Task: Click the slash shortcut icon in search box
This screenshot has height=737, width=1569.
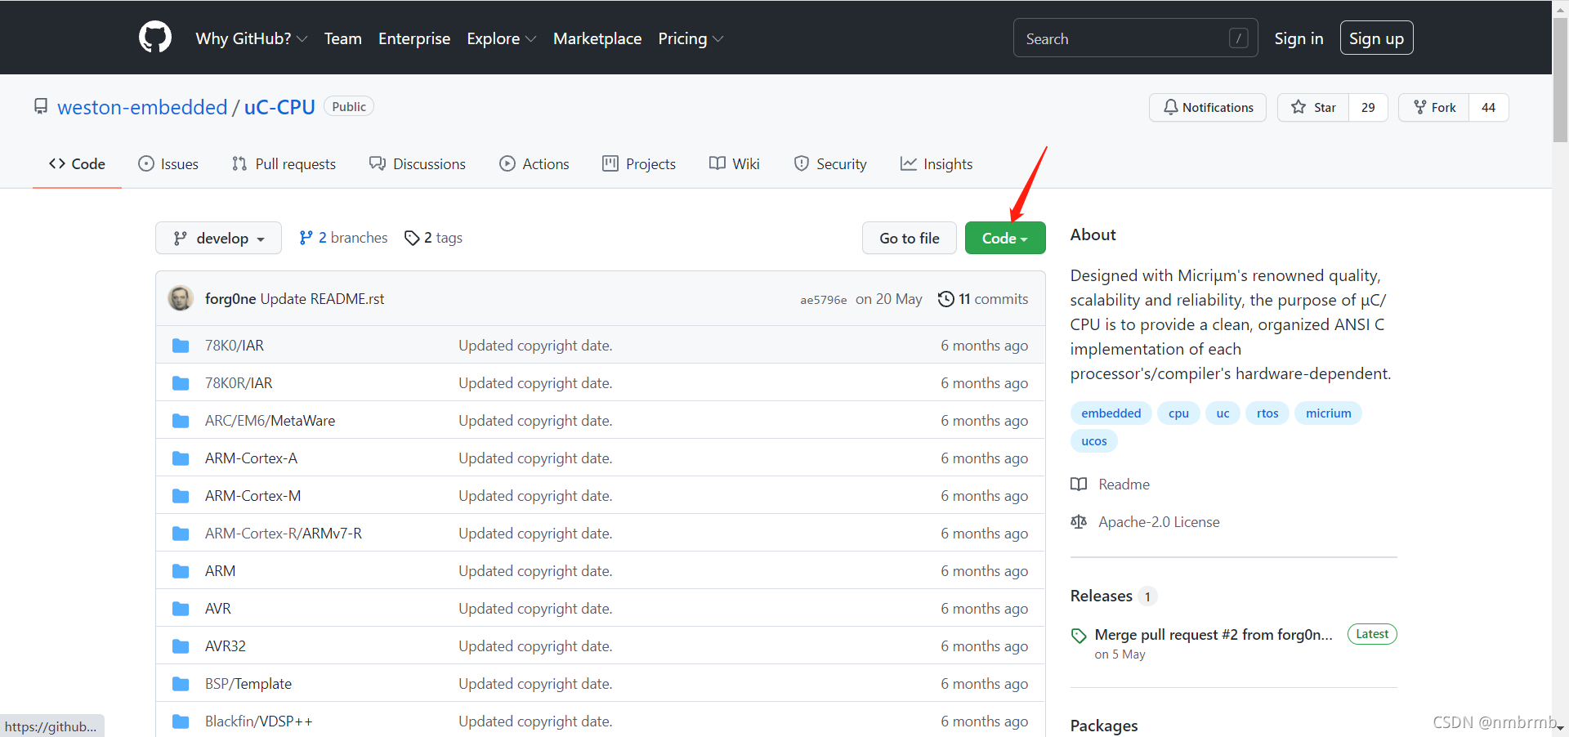Action: (x=1239, y=38)
